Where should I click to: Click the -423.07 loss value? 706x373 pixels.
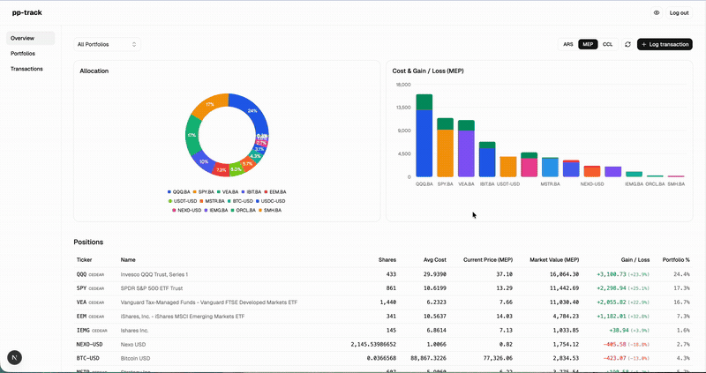click(614, 358)
